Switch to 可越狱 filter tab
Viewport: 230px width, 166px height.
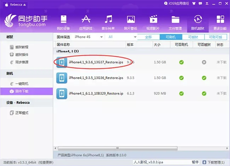pos(193,37)
